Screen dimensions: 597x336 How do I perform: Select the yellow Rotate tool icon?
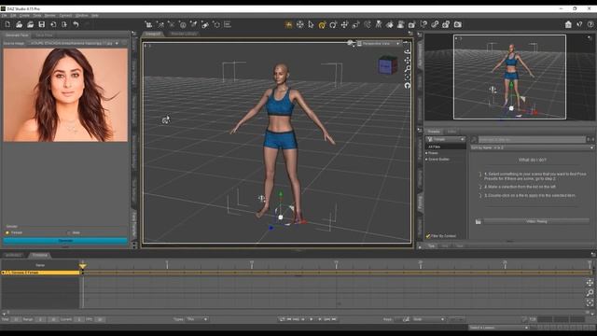pyautogui.click(x=322, y=25)
